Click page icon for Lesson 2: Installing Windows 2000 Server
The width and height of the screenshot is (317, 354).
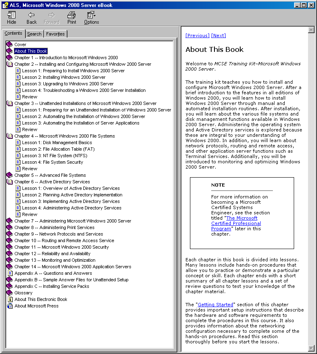coord(18,77)
